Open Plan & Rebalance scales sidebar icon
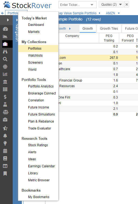 [x=6, y=112]
